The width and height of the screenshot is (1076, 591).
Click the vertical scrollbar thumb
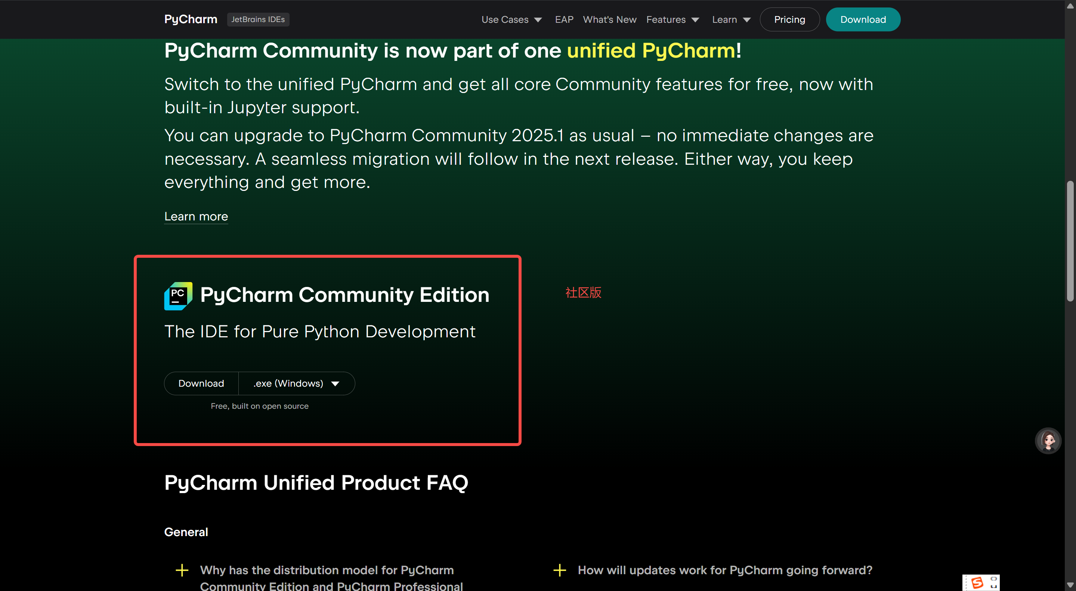[x=1070, y=241]
